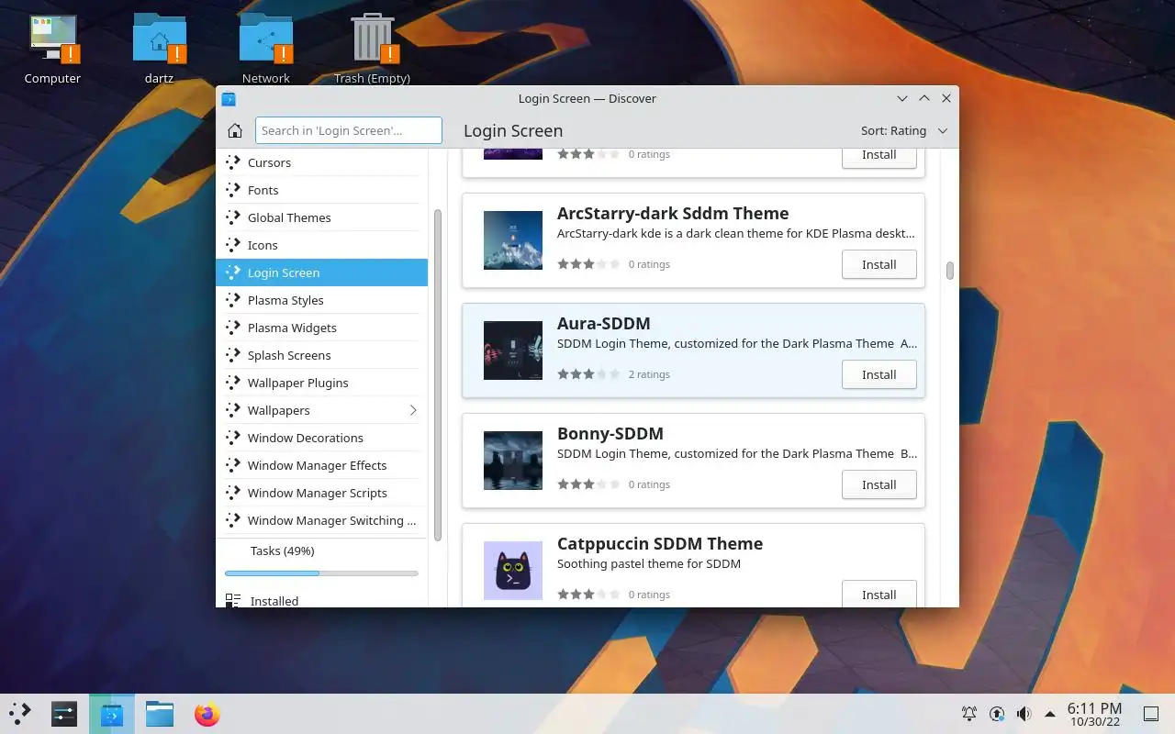This screenshot has height=734, width=1175.
Task: Launch Firefox from the taskbar
Action: [207, 714]
